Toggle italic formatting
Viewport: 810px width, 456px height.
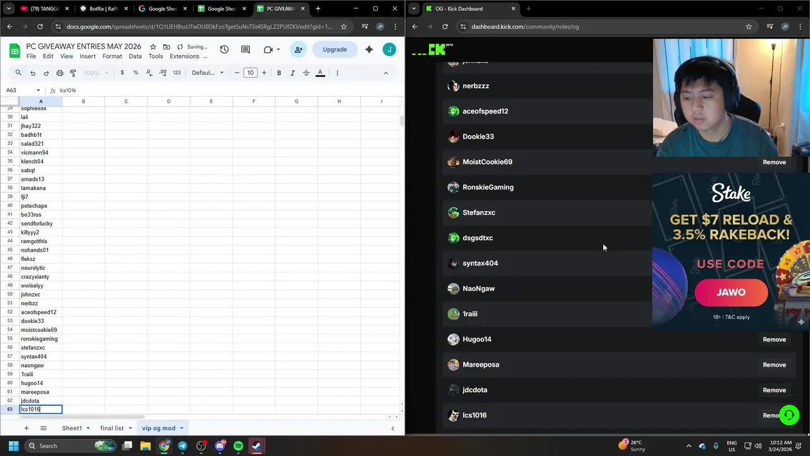(x=292, y=73)
